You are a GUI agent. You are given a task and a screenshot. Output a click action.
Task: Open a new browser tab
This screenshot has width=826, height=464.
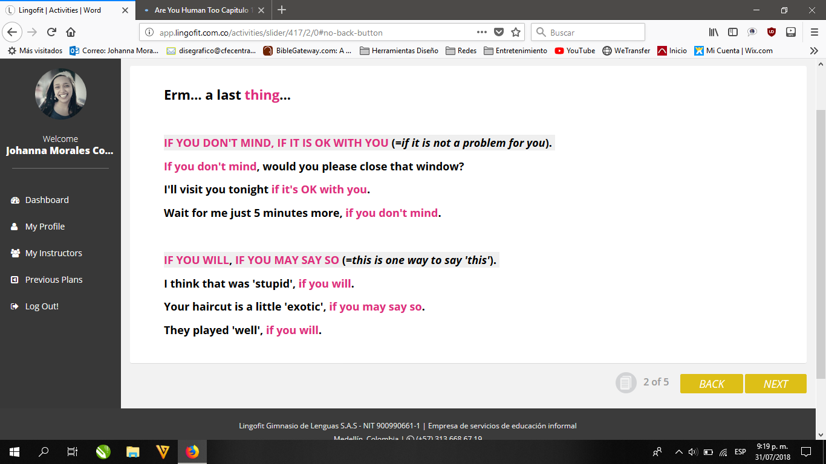[x=282, y=10]
